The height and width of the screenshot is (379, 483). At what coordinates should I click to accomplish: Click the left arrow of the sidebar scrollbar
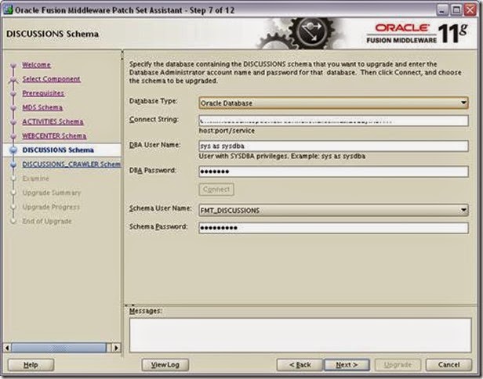7,348
